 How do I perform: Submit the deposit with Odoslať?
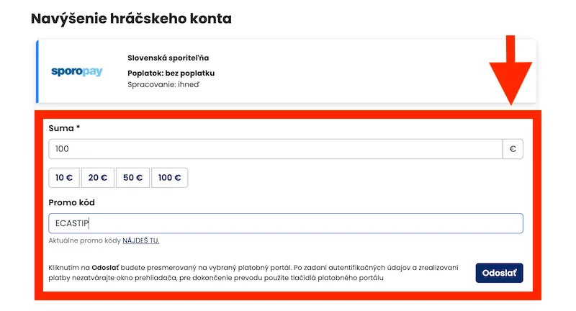point(499,273)
